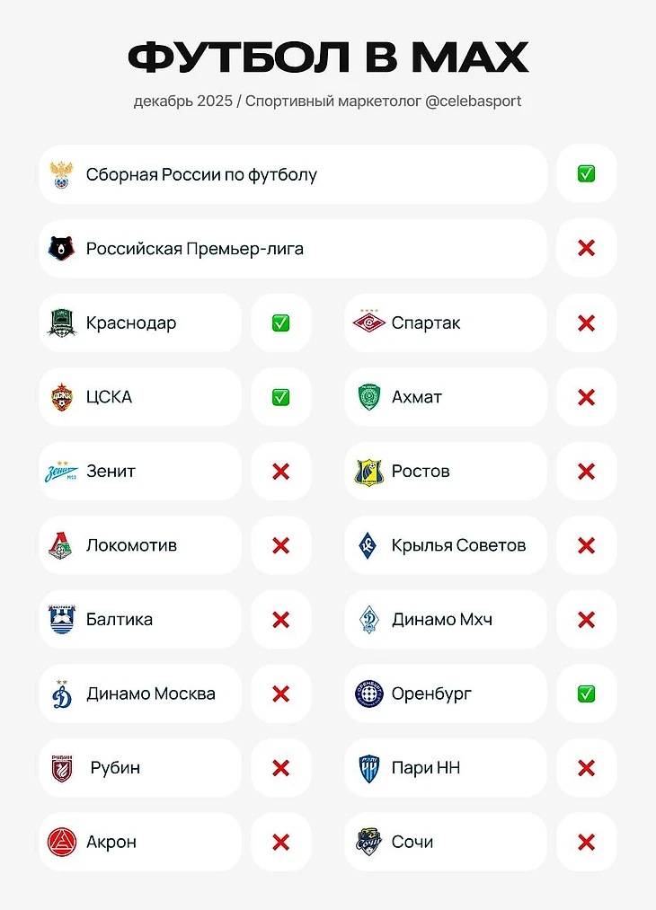This screenshot has height=910, width=656.
Task: Click the Krasnodar club logo
Action: [62, 322]
